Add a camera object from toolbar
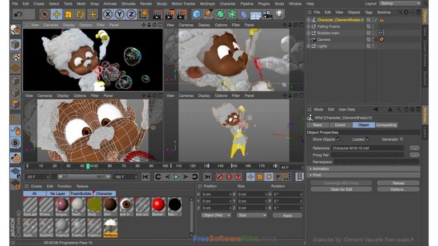438x246 pixels. click(267, 14)
